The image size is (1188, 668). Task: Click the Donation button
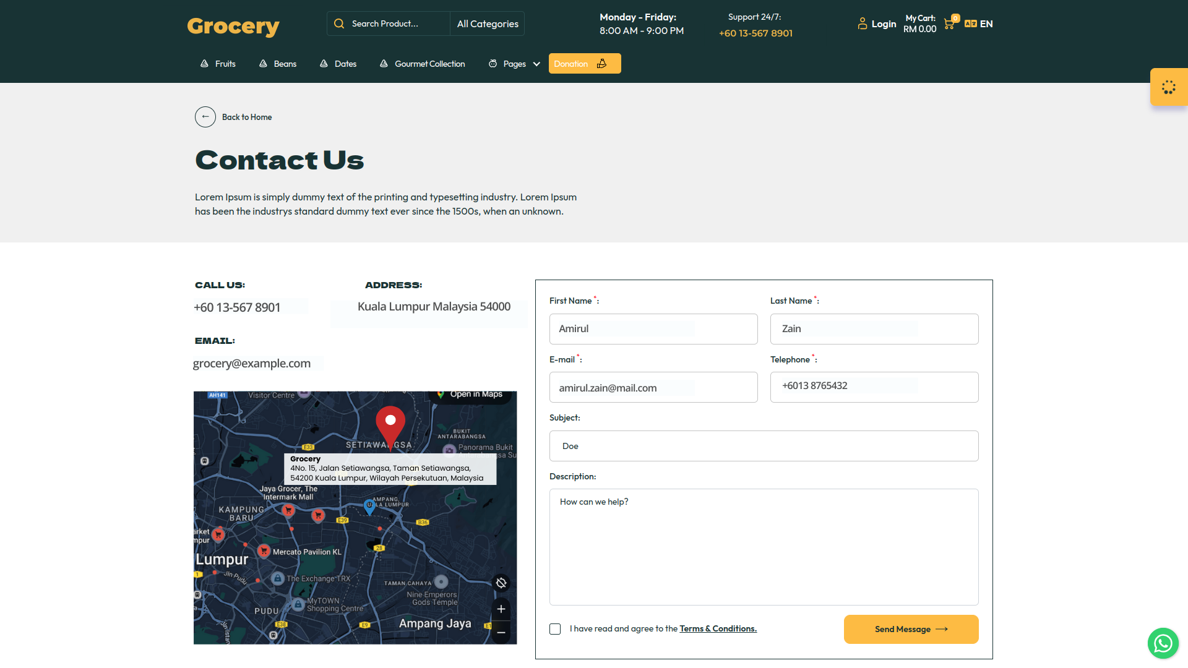click(584, 64)
